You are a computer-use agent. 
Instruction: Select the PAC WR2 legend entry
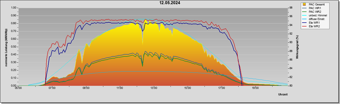[315, 12]
